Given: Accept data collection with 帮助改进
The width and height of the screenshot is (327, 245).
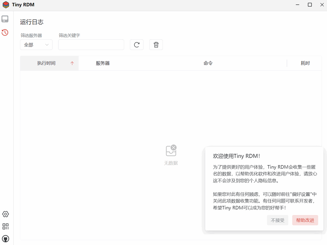Looking at the screenshot, I should 305,220.
